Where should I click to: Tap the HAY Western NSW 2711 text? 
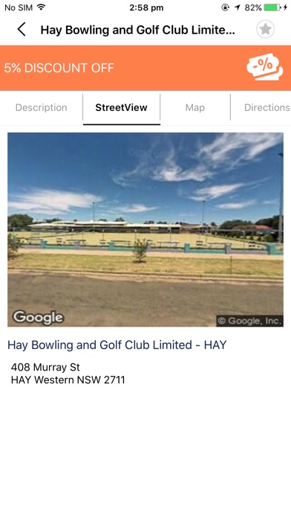(x=68, y=380)
